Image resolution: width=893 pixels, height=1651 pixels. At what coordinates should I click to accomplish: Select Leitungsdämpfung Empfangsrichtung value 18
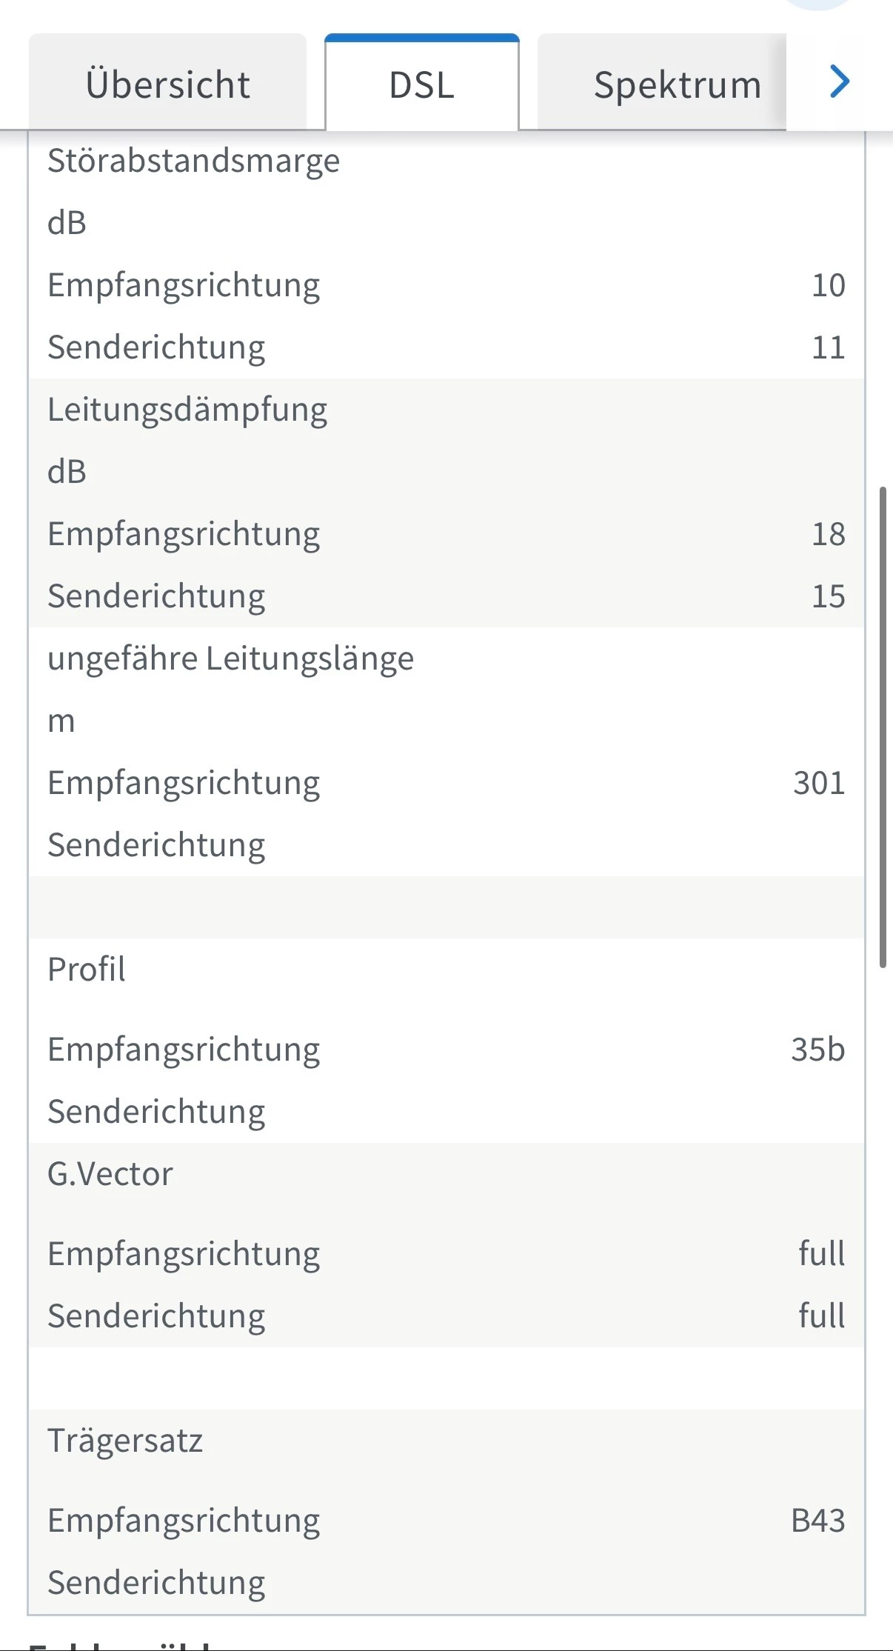tap(828, 534)
